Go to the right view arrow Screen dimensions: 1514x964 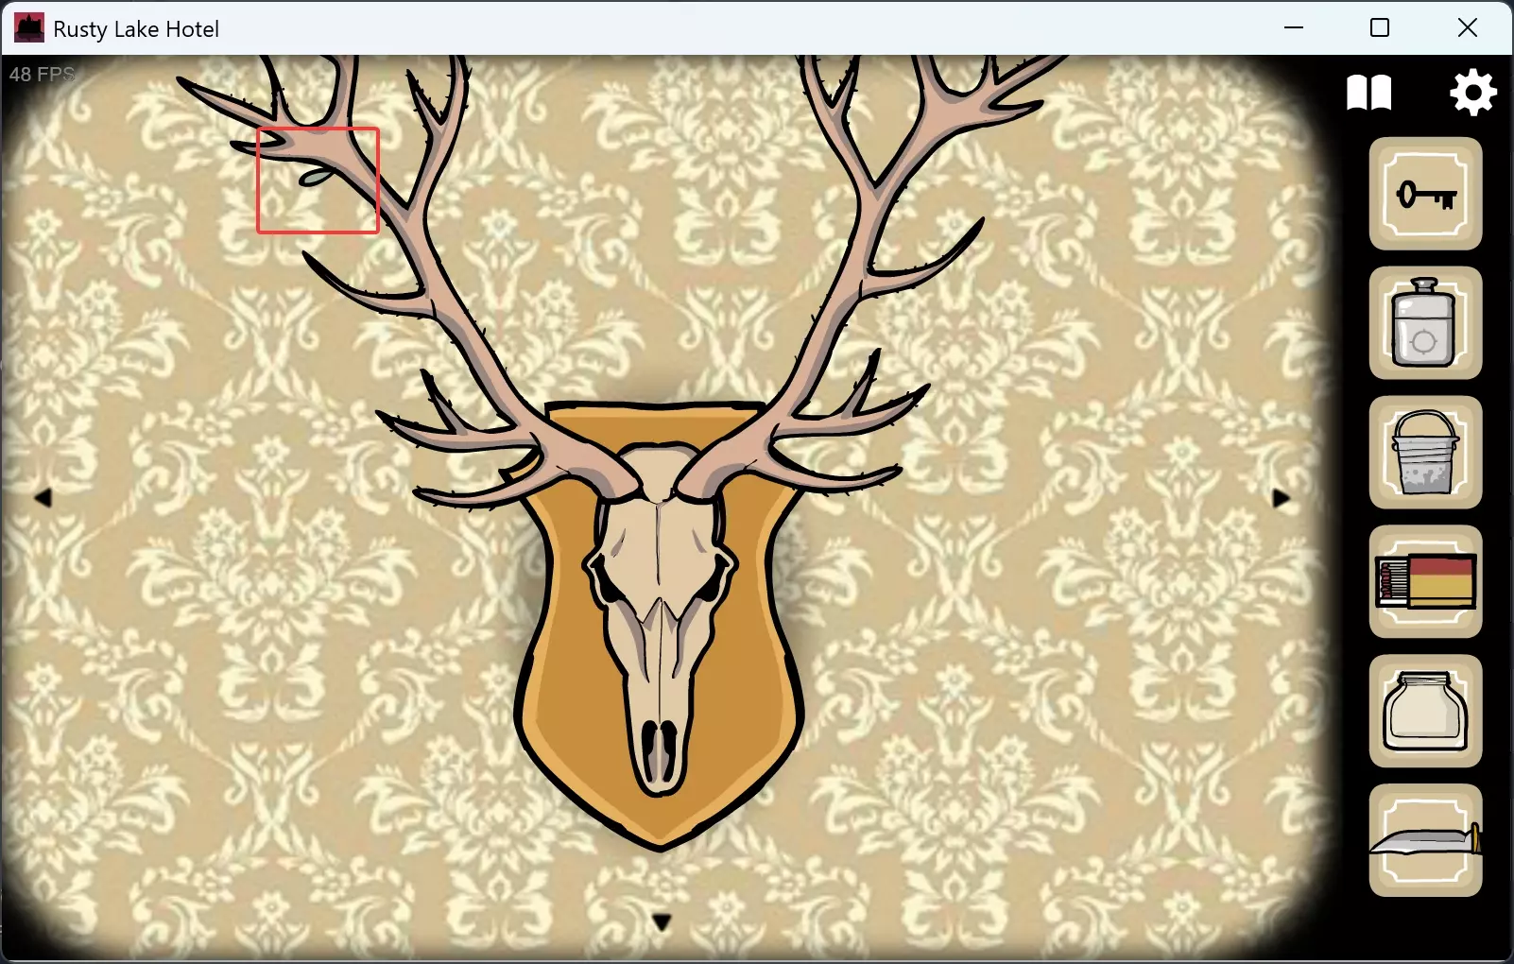(x=1281, y=498)
